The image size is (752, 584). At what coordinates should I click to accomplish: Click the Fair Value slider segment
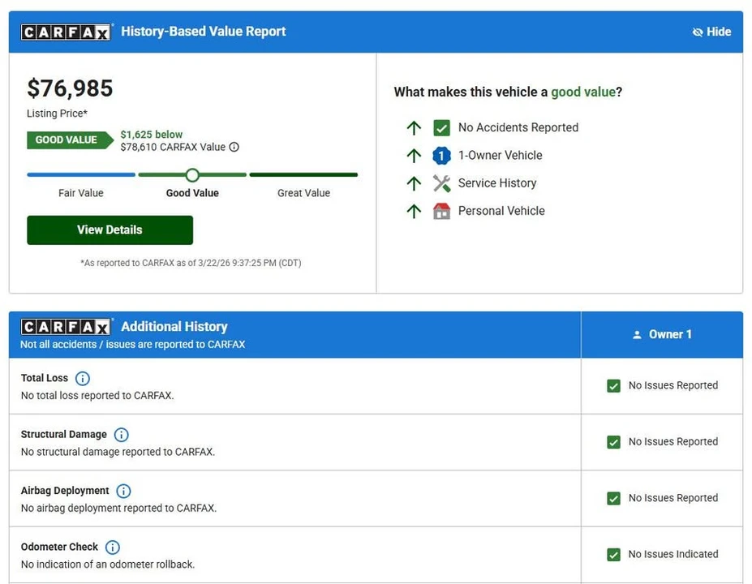[81, 175]
